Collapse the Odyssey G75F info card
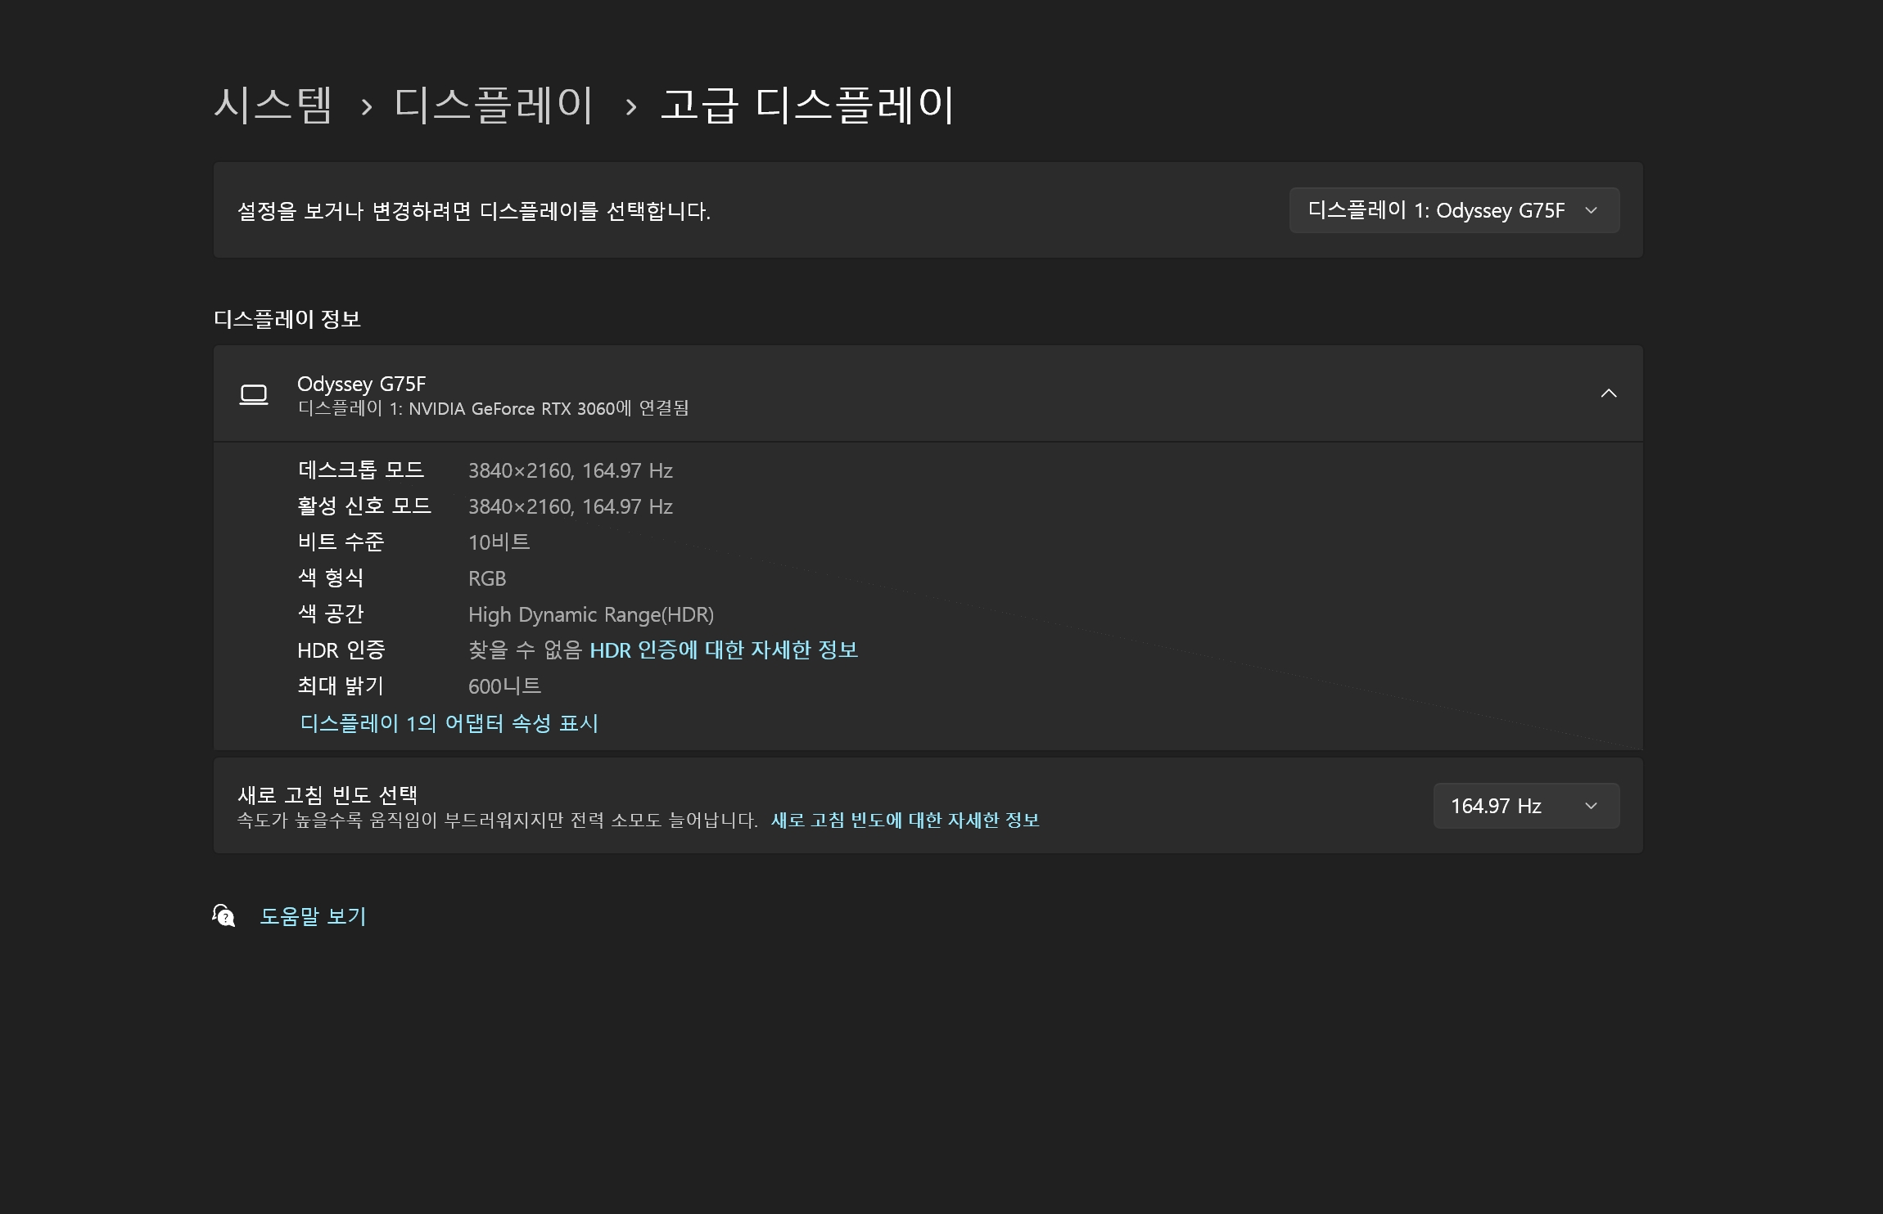This screenshot has height=1214, width=1883. click(x=1608, y=393)
